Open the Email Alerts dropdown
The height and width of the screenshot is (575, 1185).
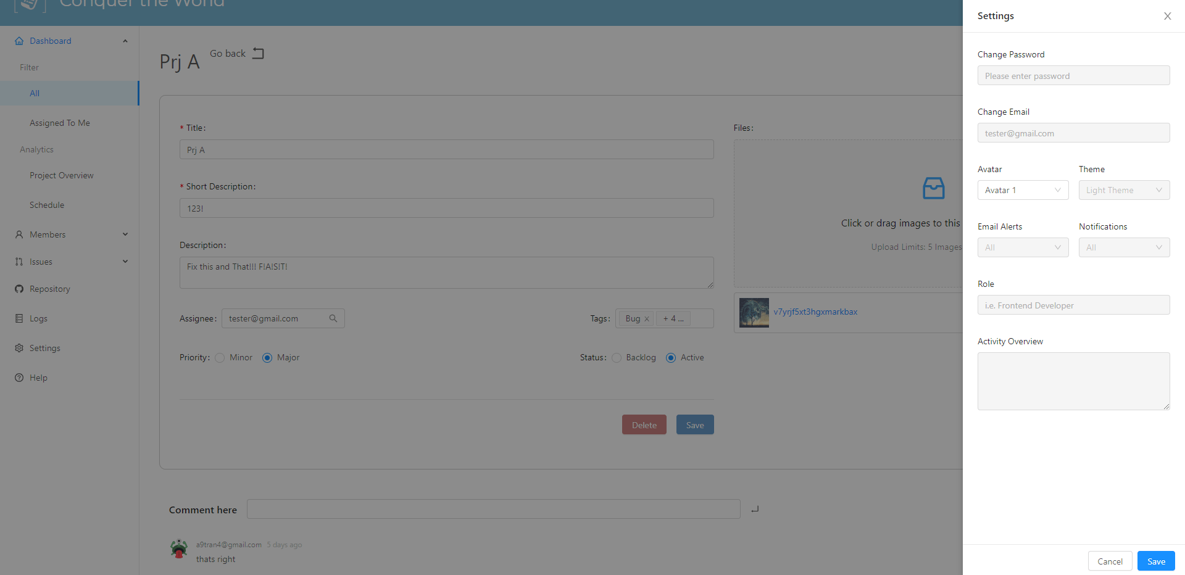click(x=1023, y=247)
